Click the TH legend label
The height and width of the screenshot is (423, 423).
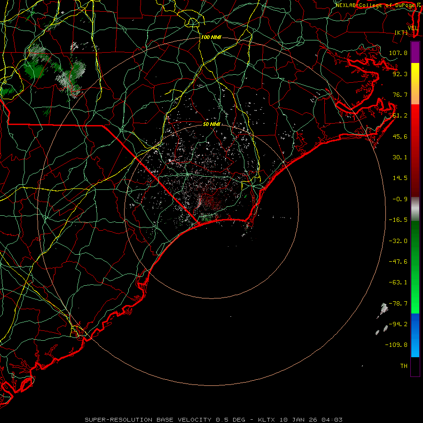(x=404, y=366)
